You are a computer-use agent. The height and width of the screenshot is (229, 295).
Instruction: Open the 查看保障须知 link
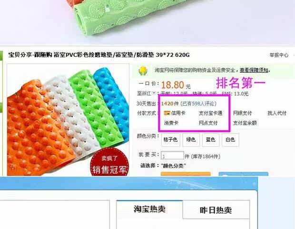tap(254, 70)
